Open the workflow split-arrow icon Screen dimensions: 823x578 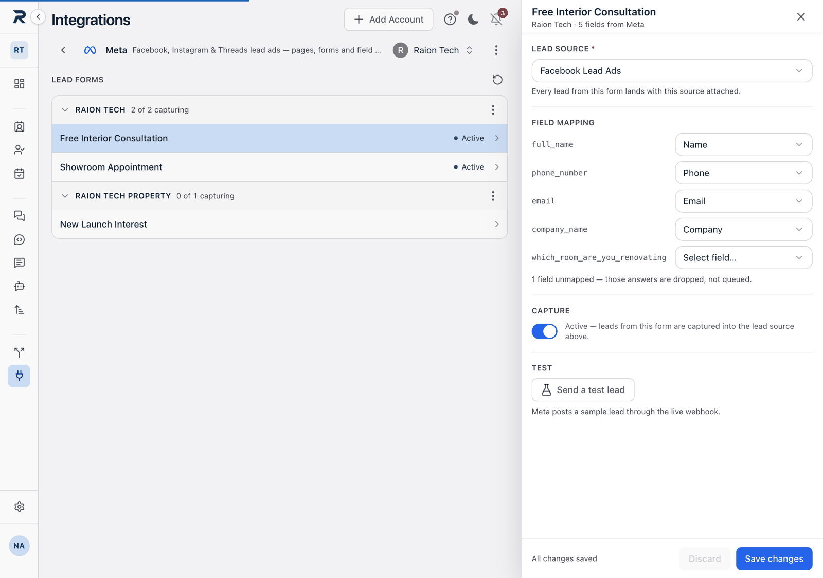click(19, 352)
